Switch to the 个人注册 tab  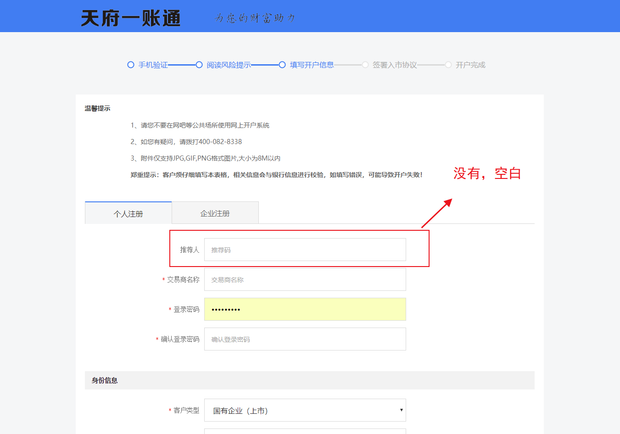(x=128, y=213)
